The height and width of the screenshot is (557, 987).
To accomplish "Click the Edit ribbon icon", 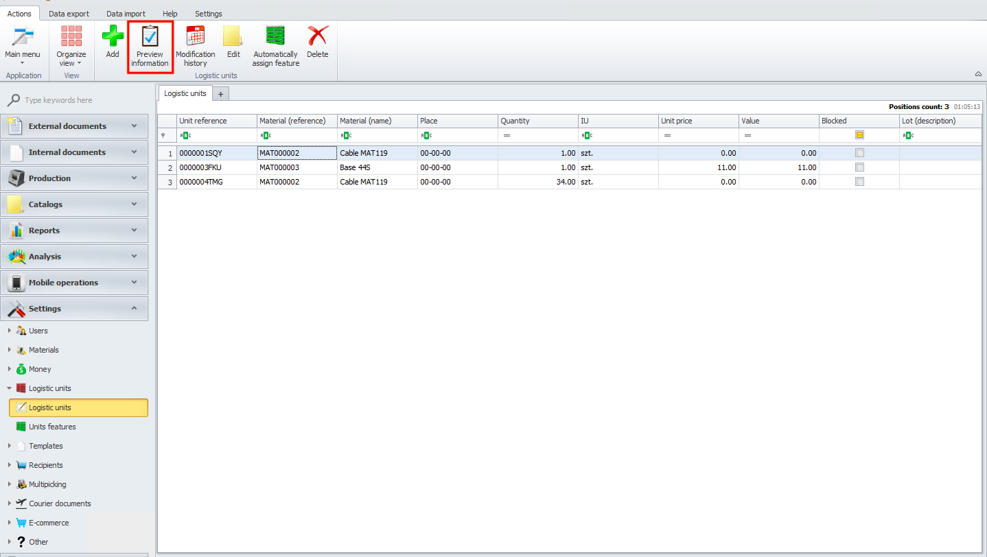I will tap(233, 36).
